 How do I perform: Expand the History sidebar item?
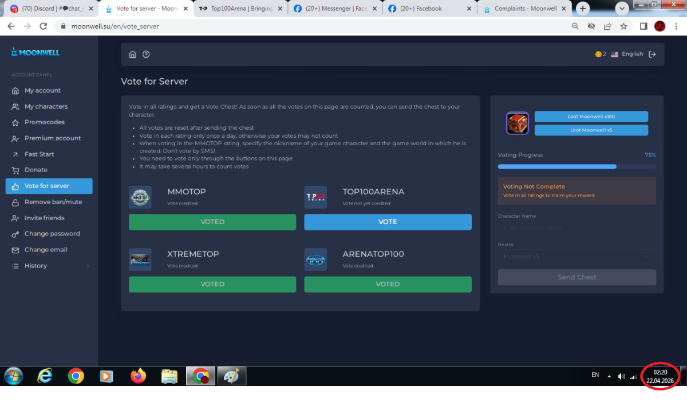[x=49, y=266]
